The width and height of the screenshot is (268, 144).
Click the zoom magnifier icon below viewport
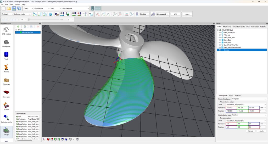44,139
